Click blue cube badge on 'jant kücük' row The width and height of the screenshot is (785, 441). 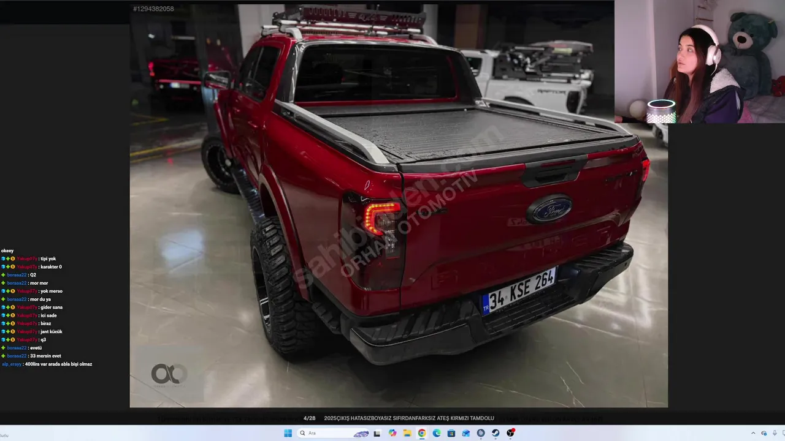[3, 332]
